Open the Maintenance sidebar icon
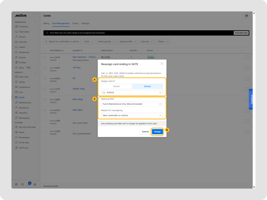 16,103
